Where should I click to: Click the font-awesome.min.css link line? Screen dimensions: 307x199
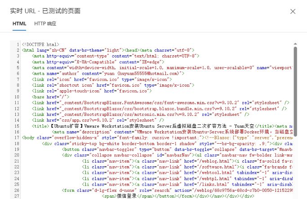click(x=160, y=103)
